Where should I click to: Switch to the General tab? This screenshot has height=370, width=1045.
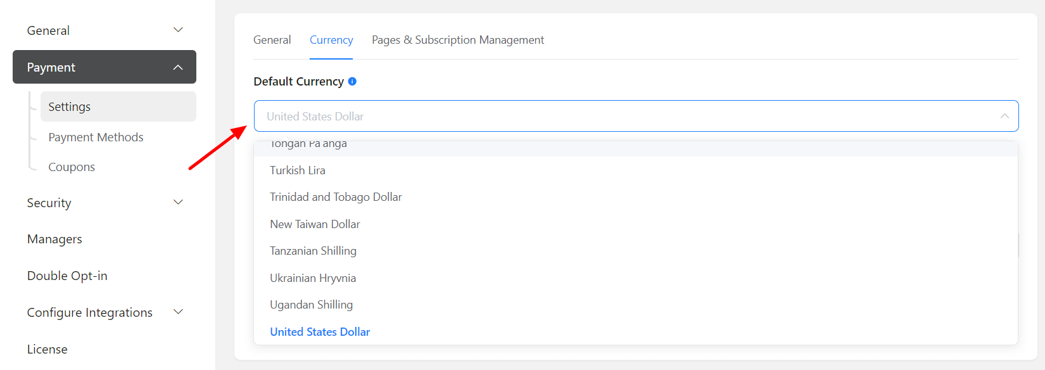coord(272,40)
